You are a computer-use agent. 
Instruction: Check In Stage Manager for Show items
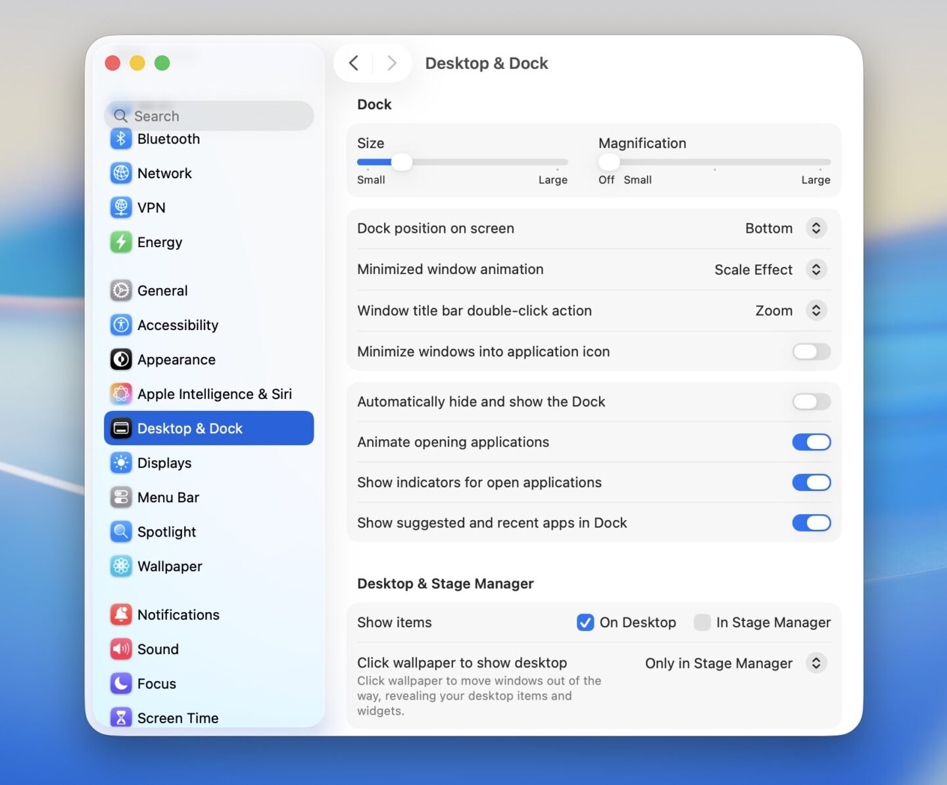tap(702, 622)
